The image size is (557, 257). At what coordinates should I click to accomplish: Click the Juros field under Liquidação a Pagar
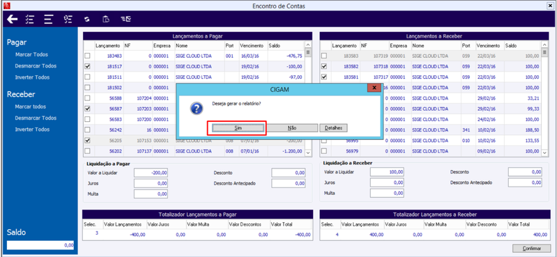(x=151, y=183)
